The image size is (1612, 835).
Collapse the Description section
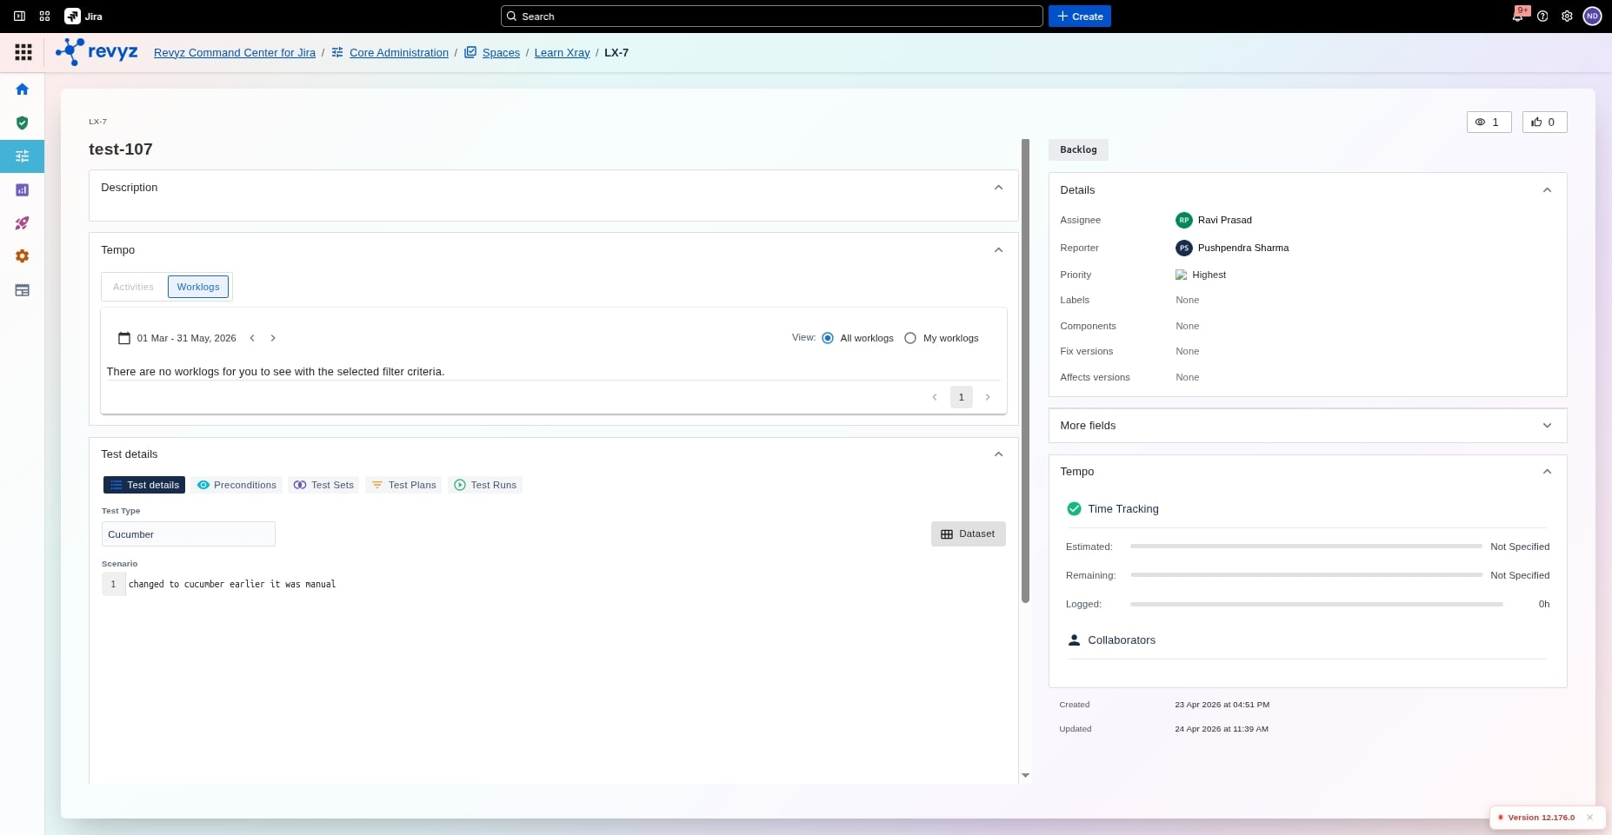(998, 188)
